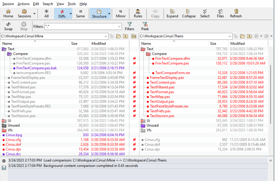Open the Sessions dropdown arrow
Image resolution: width=275 pixels, height=181 pixels.
coord(34,13)
